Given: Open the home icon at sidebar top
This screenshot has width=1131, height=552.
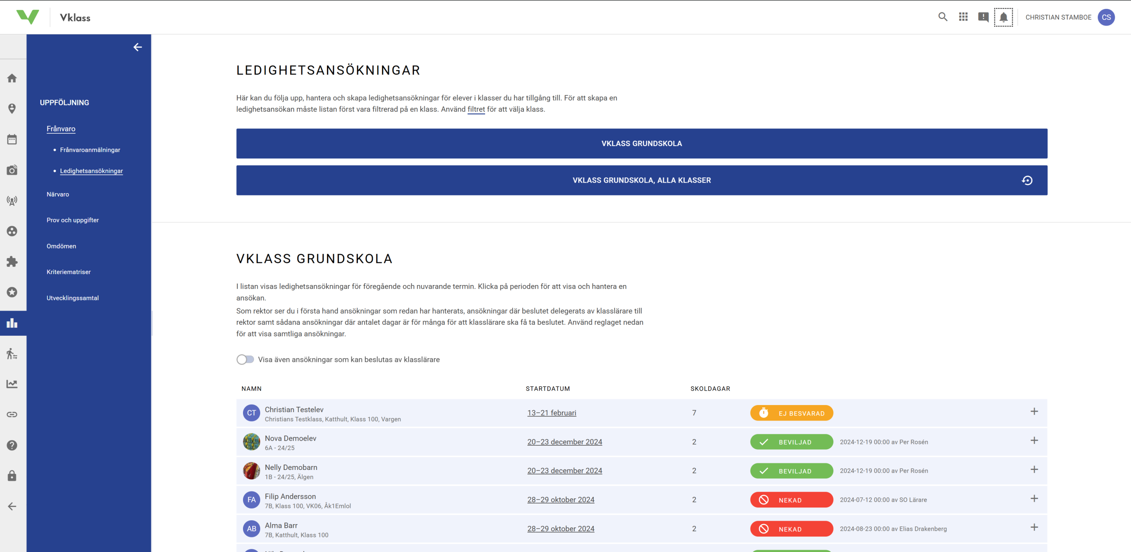Looking at the screenshot, I should pyautogui.click(x=12, y=78).
